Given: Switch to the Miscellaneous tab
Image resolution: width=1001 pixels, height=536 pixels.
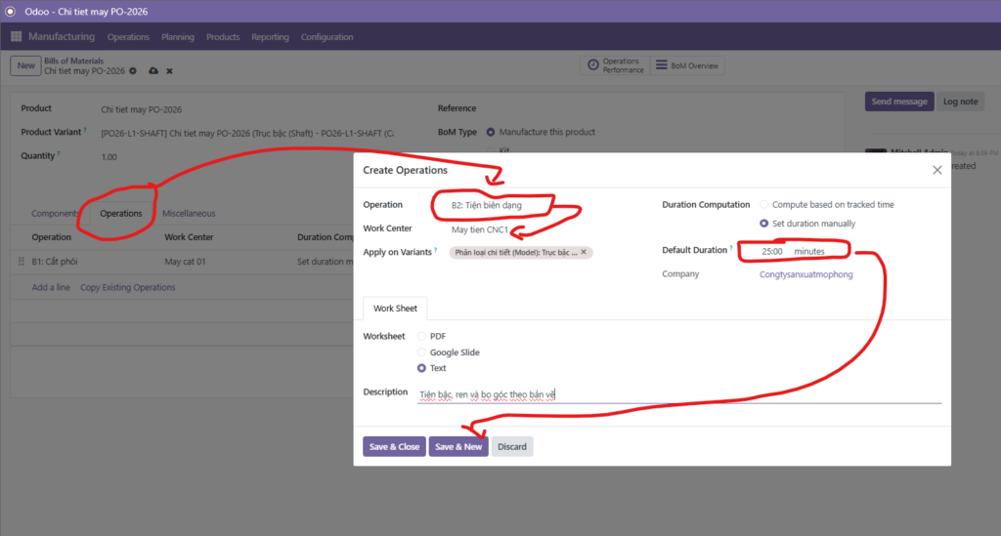Looking at the screenshot, I should [x=189, y=213].
